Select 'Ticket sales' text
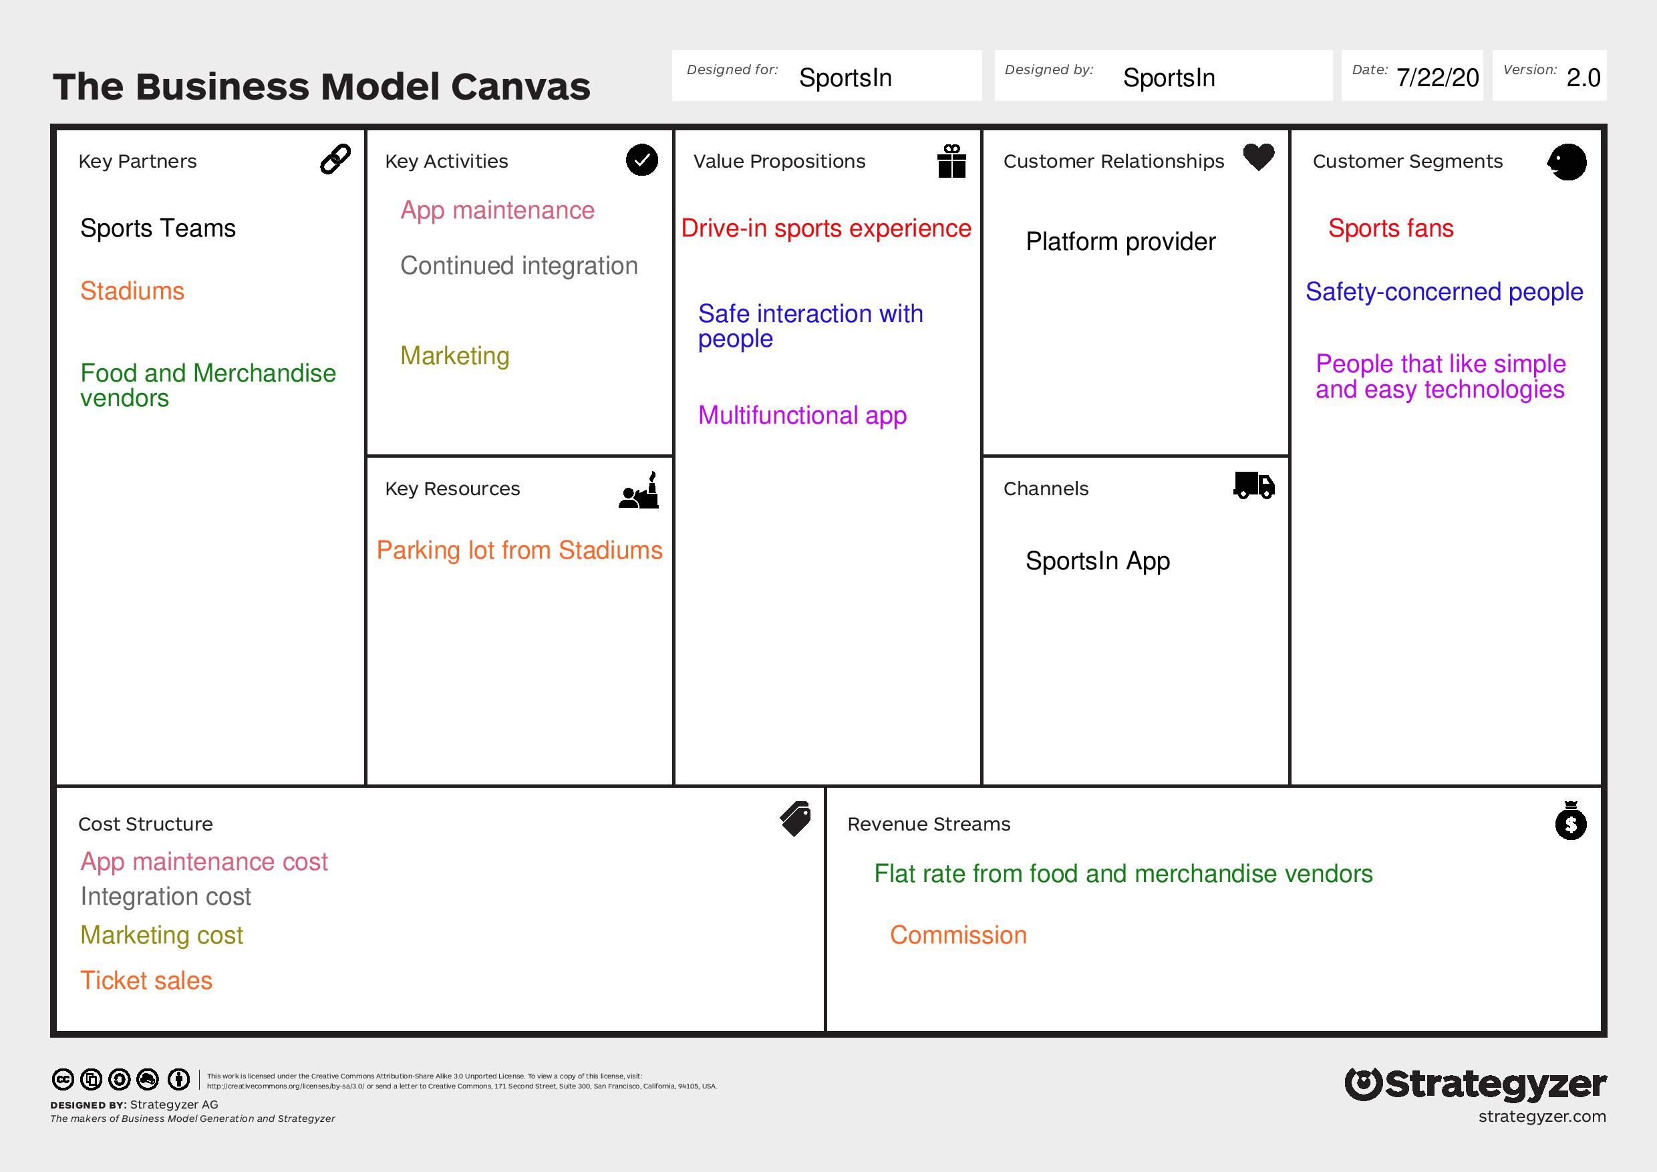Image resolution: width=1657 pixels, height=1172 pixels. click(146, 981)
